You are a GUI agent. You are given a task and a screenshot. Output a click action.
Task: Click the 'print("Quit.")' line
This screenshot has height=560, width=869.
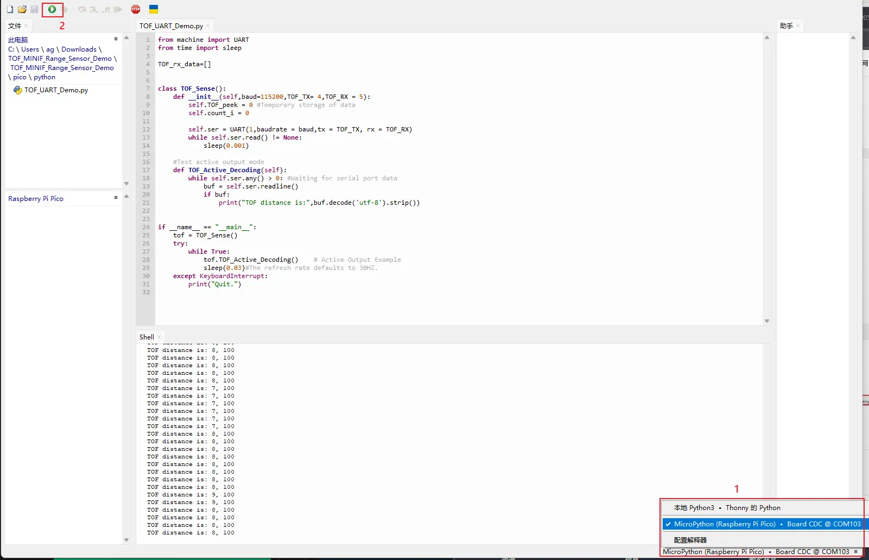coord(215,284)
